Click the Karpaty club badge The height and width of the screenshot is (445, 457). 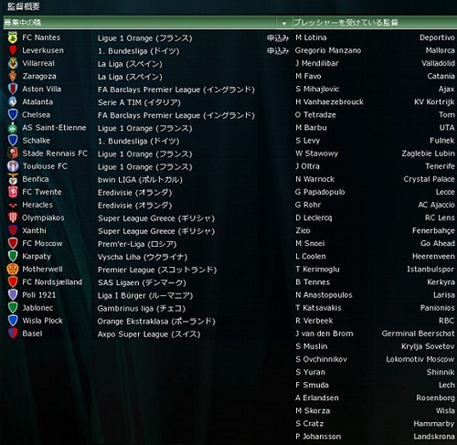(x=13, y=257)
